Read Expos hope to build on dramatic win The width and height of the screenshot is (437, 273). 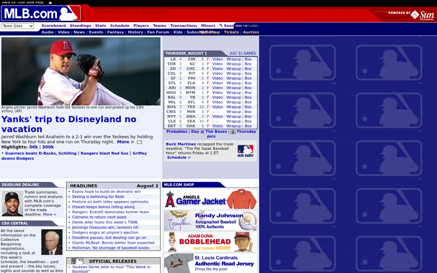(x=107, y=191)
